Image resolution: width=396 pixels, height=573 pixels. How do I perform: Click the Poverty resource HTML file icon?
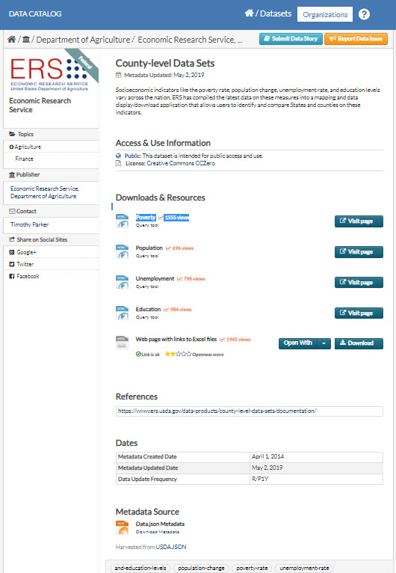(123, 221)
